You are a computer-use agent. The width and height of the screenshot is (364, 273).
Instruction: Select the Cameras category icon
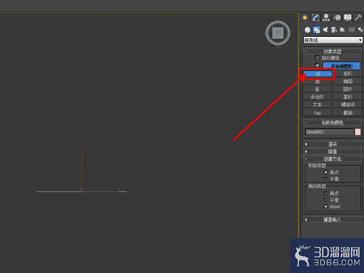point(334,30)
